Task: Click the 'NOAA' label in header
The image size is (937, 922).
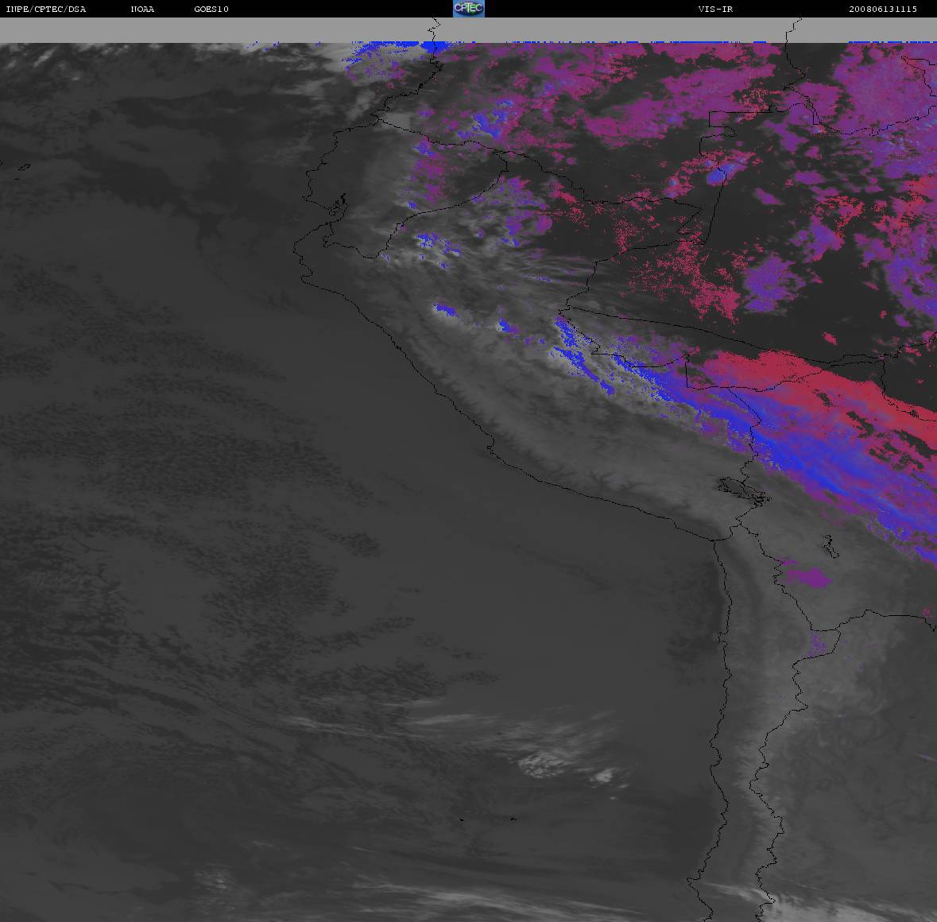Action: click(x=142, y=9)
